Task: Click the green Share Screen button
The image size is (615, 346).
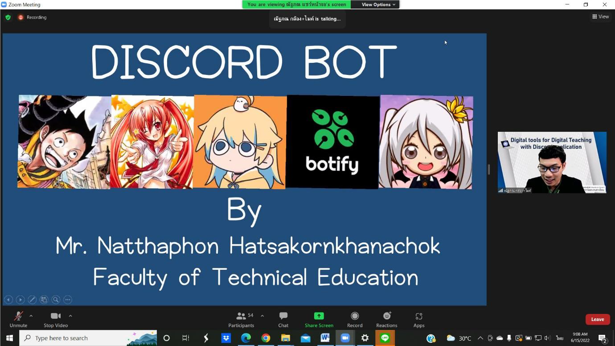Action: [x=319, y=319]
